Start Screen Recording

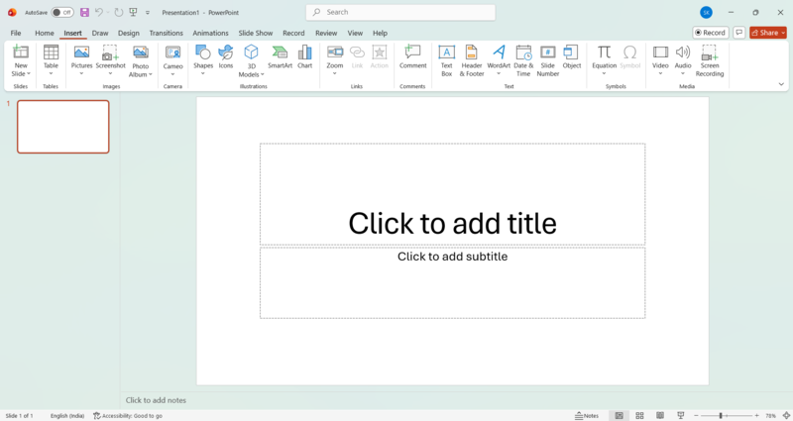click(x=710, y=60)
